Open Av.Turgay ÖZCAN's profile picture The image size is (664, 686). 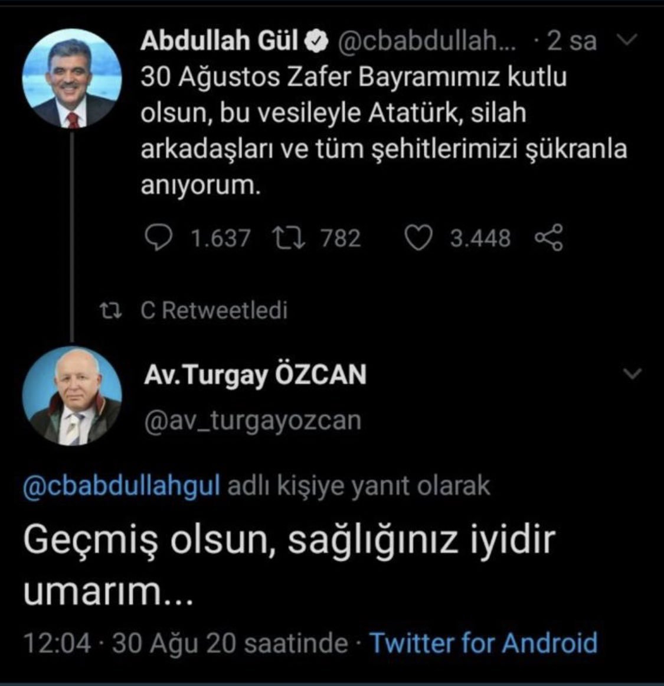72,396
